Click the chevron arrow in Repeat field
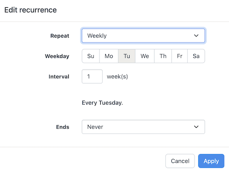Image resolution: width=229 pixels, height=172 pixels. click(x=196, y=36)
